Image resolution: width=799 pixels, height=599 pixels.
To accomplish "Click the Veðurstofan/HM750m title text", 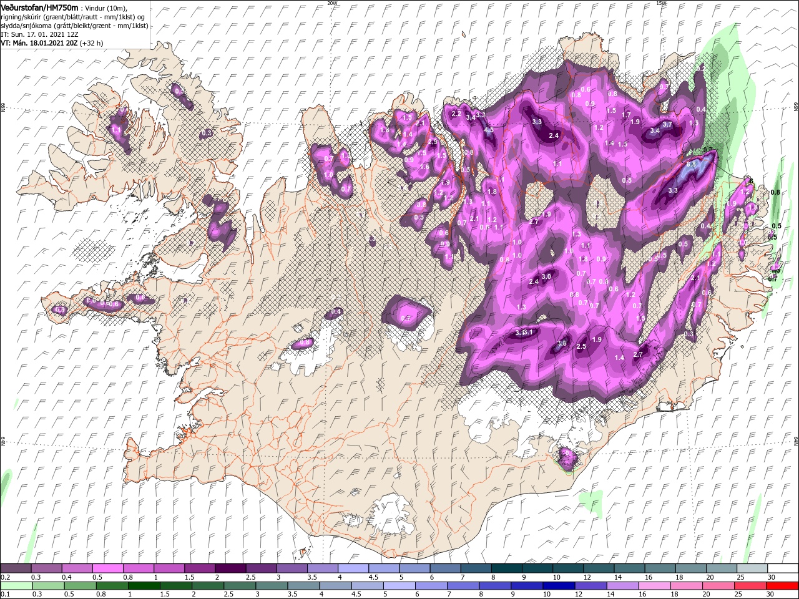I will click(40, 7).
